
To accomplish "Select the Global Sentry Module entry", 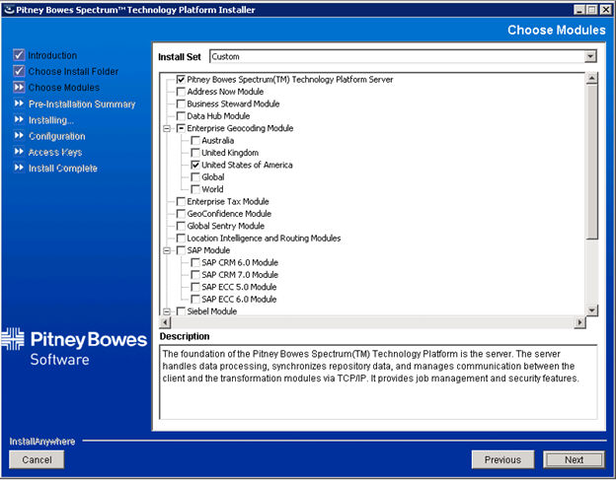I will (x=225, y=226).
